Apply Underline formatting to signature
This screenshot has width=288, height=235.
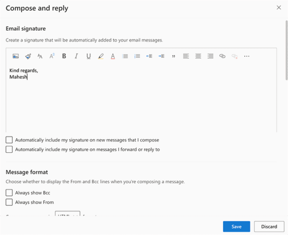pyautogui.click(x=89, y=56)
